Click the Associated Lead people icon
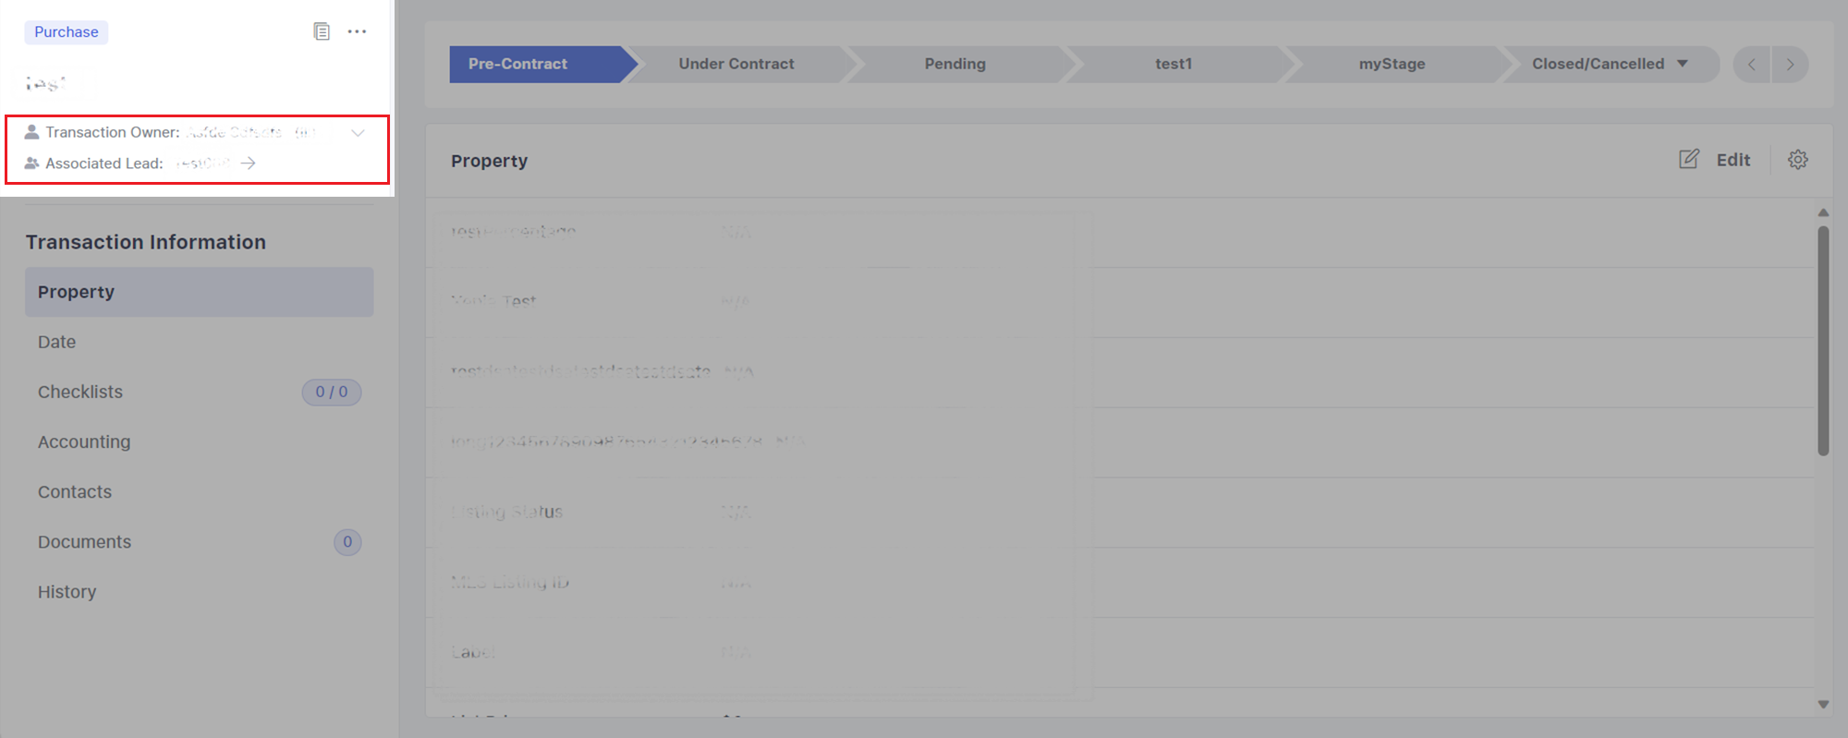The height and width of the screenshot is (738, 1848). point(31,163)
